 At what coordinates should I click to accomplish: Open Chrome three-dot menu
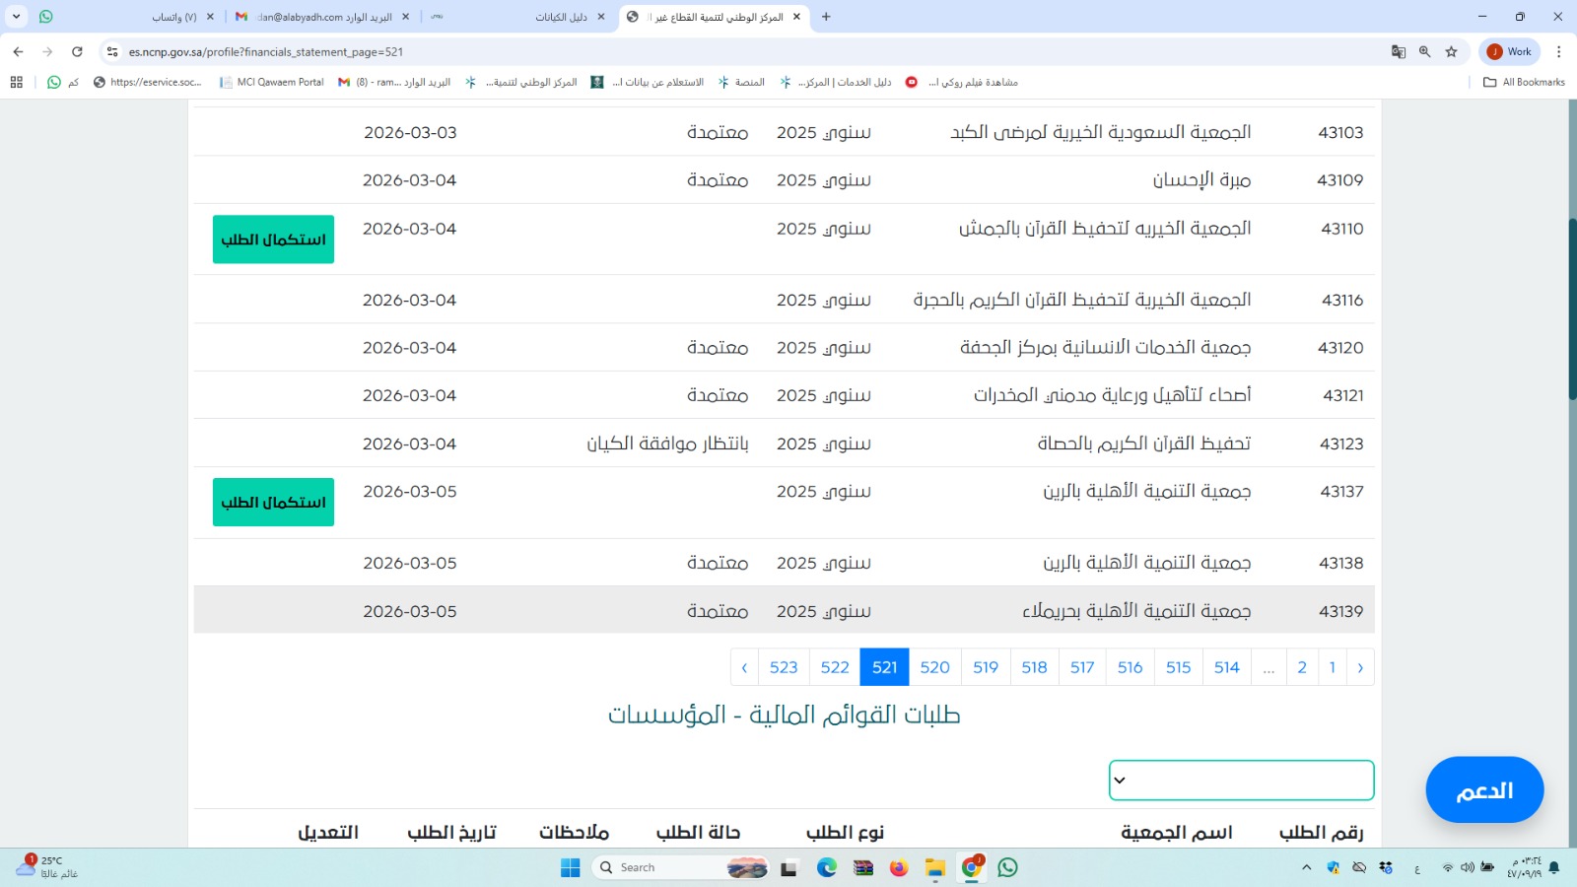[x=1558, y=51]
